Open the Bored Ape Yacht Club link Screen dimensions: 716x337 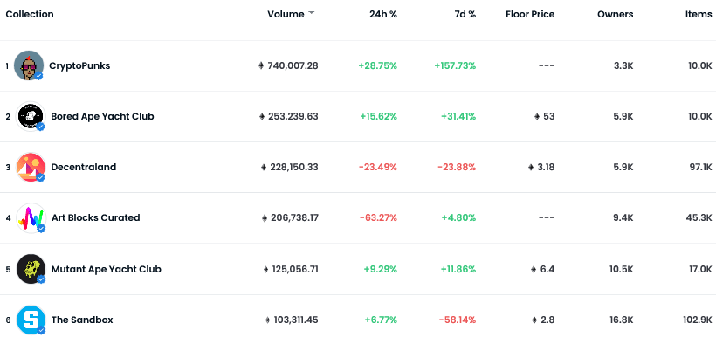pos(102,116)
